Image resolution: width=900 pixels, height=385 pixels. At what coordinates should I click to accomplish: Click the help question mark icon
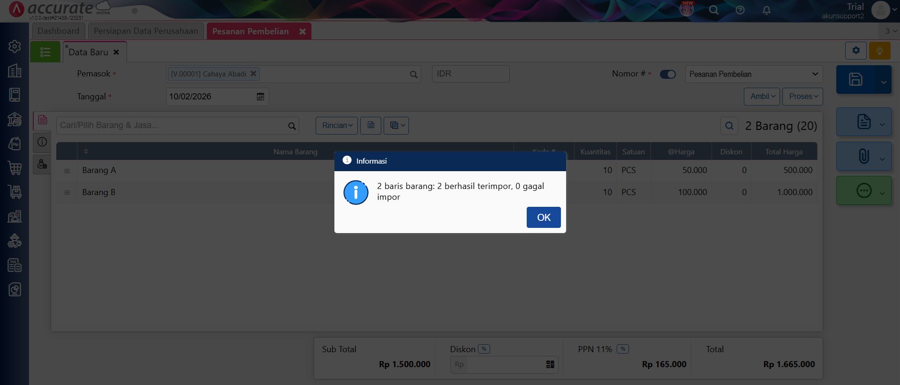tap(740, 10)
